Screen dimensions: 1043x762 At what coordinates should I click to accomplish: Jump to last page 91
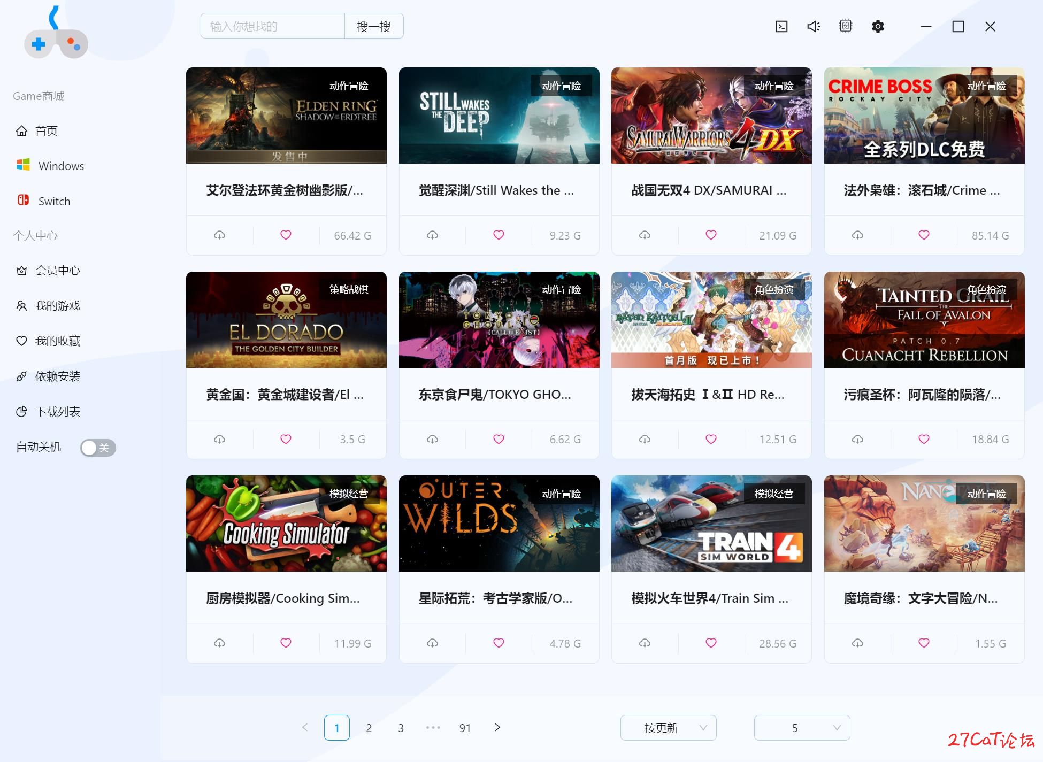coord(465,728)
